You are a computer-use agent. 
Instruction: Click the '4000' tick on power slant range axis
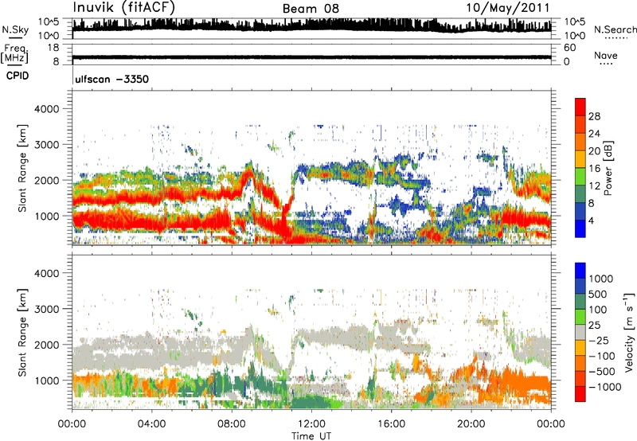click(x=46, y=109)
